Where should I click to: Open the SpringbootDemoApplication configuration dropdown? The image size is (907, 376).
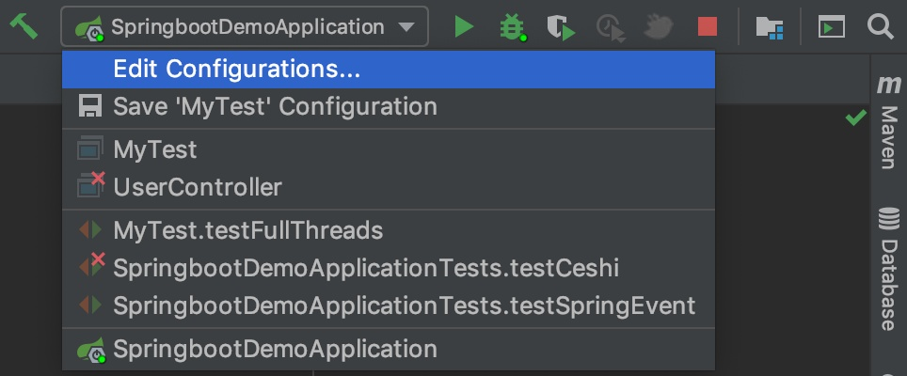245,27
